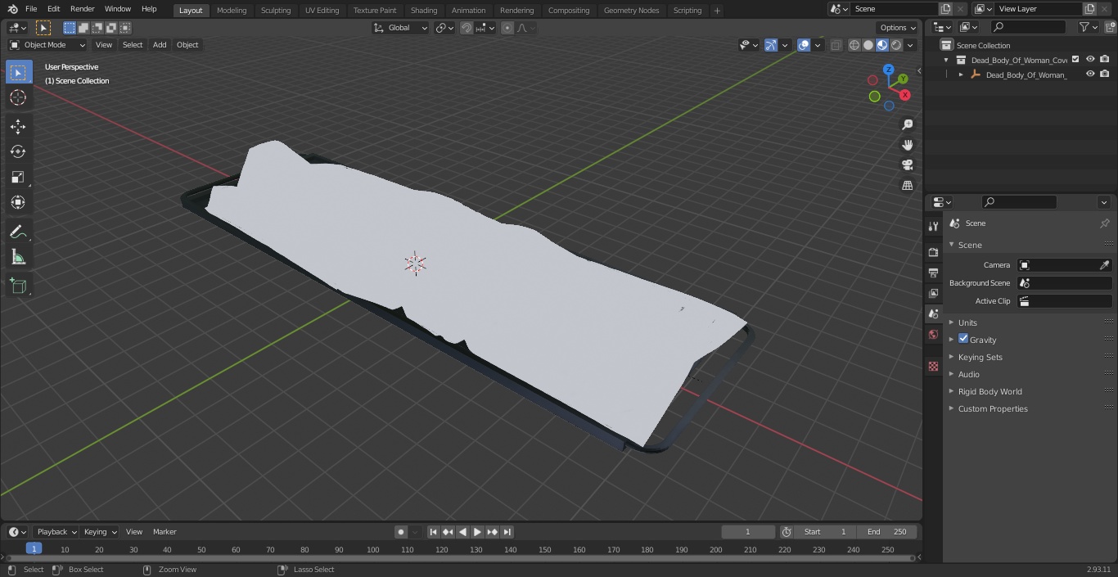Activate the Move tool

(x=18, y=126)
